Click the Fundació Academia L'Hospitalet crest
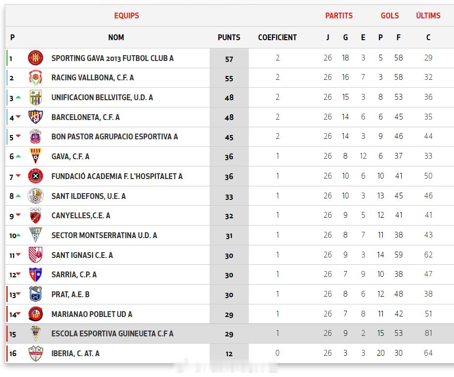This screenshot has height=377, width=454. click(x=36, y=176)
